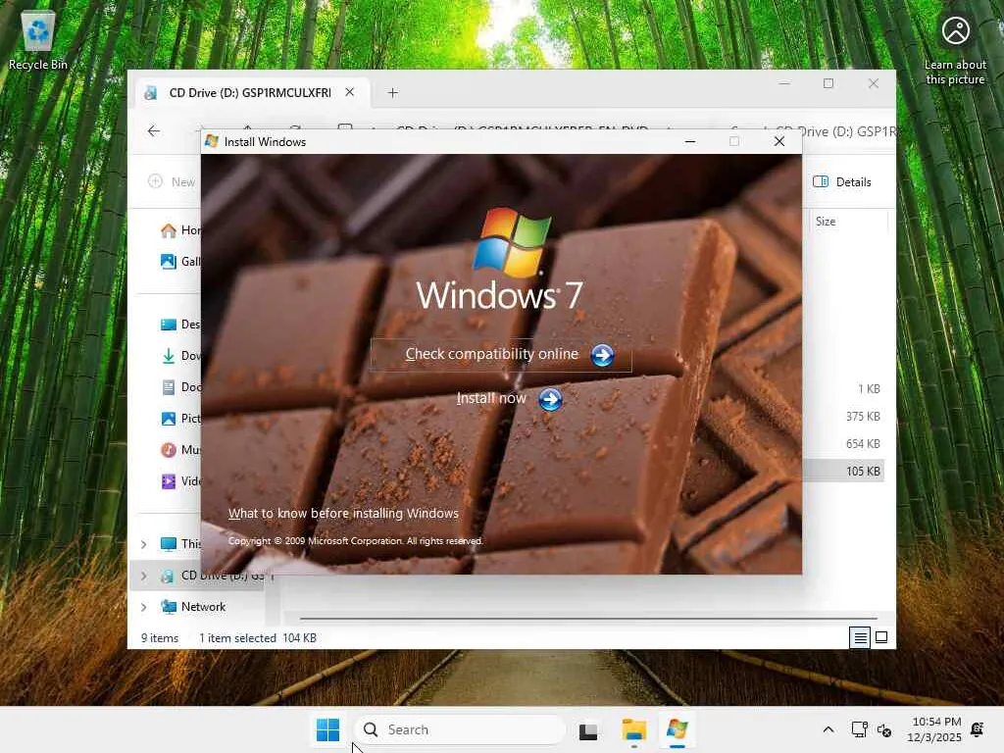
Task: Click the Check compatibility online text
Action: tap(492, 354)
